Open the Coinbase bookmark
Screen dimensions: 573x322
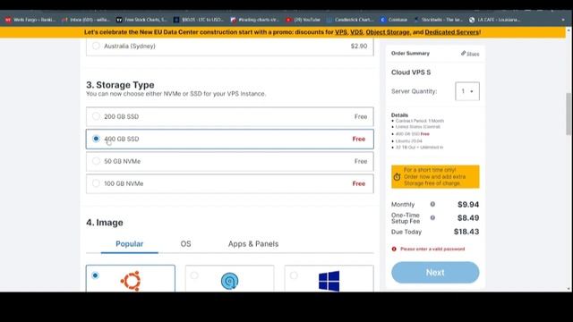[x=394, y=20]
